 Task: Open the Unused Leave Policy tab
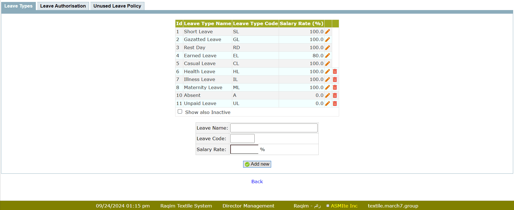pos(117,6)
